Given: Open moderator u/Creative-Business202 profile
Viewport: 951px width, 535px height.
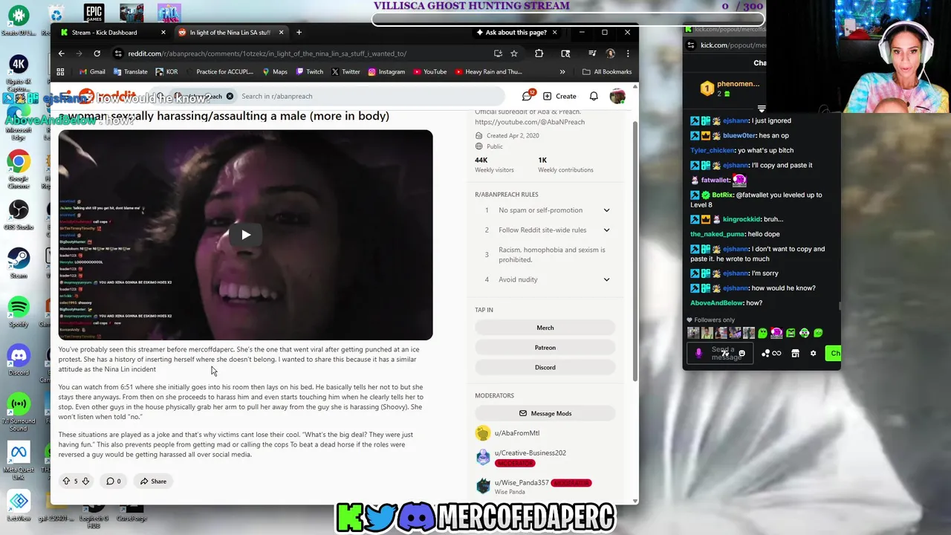Looking at the screenshot, I should click(x=530, y=453).
